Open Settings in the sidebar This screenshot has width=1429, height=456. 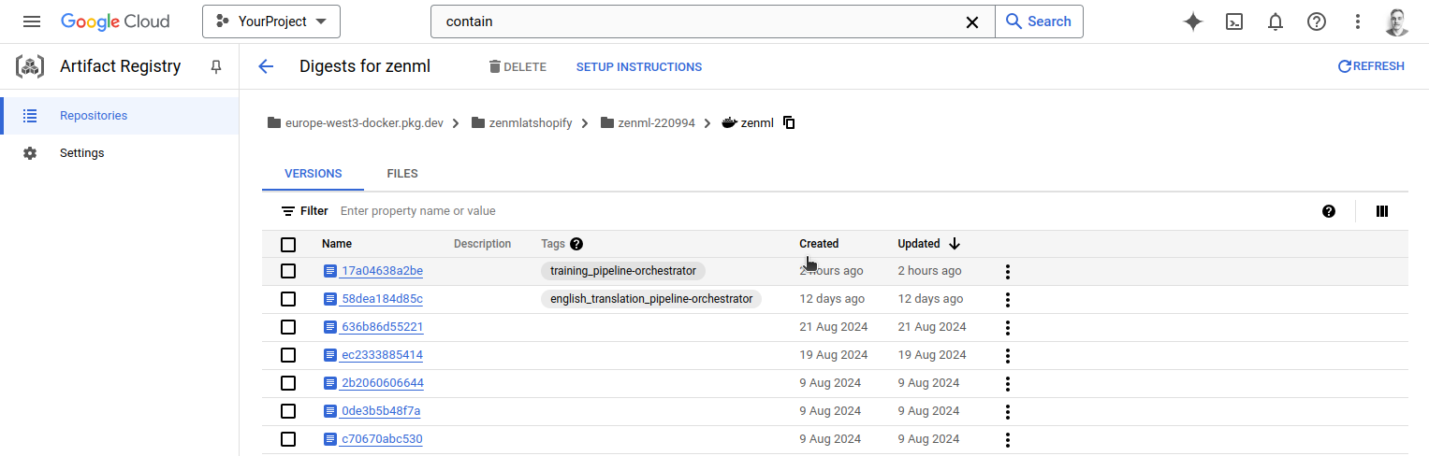(x=120, y=153)
